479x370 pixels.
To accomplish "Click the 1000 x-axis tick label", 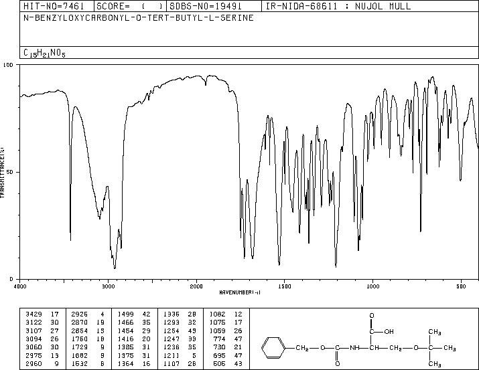I will coord(372,286).
